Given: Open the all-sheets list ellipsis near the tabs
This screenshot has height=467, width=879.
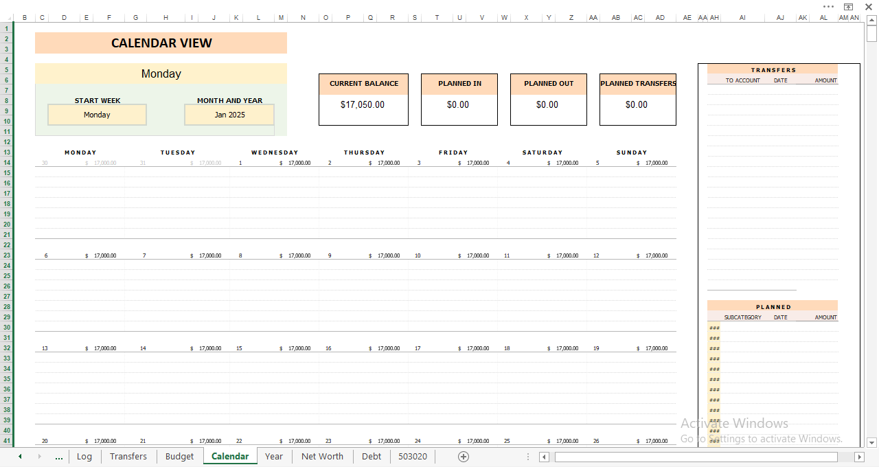Looking at the screenshot, I should pyautogui.click(x=59, y=456).
